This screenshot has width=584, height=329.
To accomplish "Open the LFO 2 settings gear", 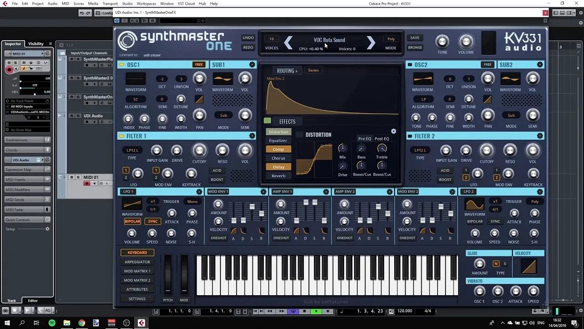I will (540, 191).
